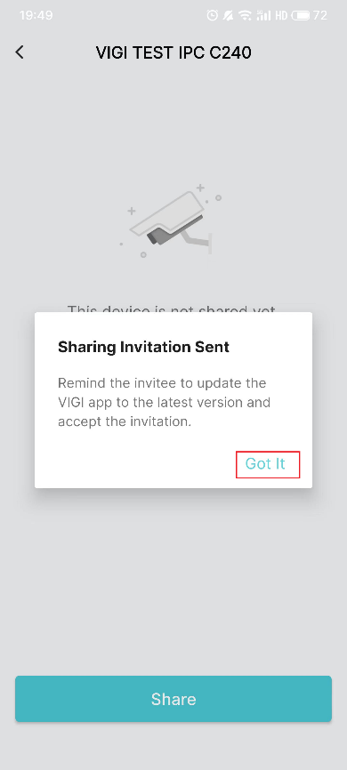The width and height of the screenshot is (347, 770).
Task: Tap the muted bell status icon
Action: (228, 16)
